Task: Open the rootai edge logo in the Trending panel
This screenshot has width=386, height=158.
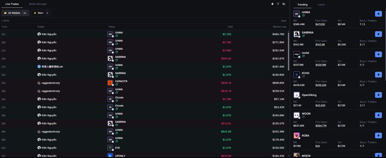Action: (x=297, y=54)
